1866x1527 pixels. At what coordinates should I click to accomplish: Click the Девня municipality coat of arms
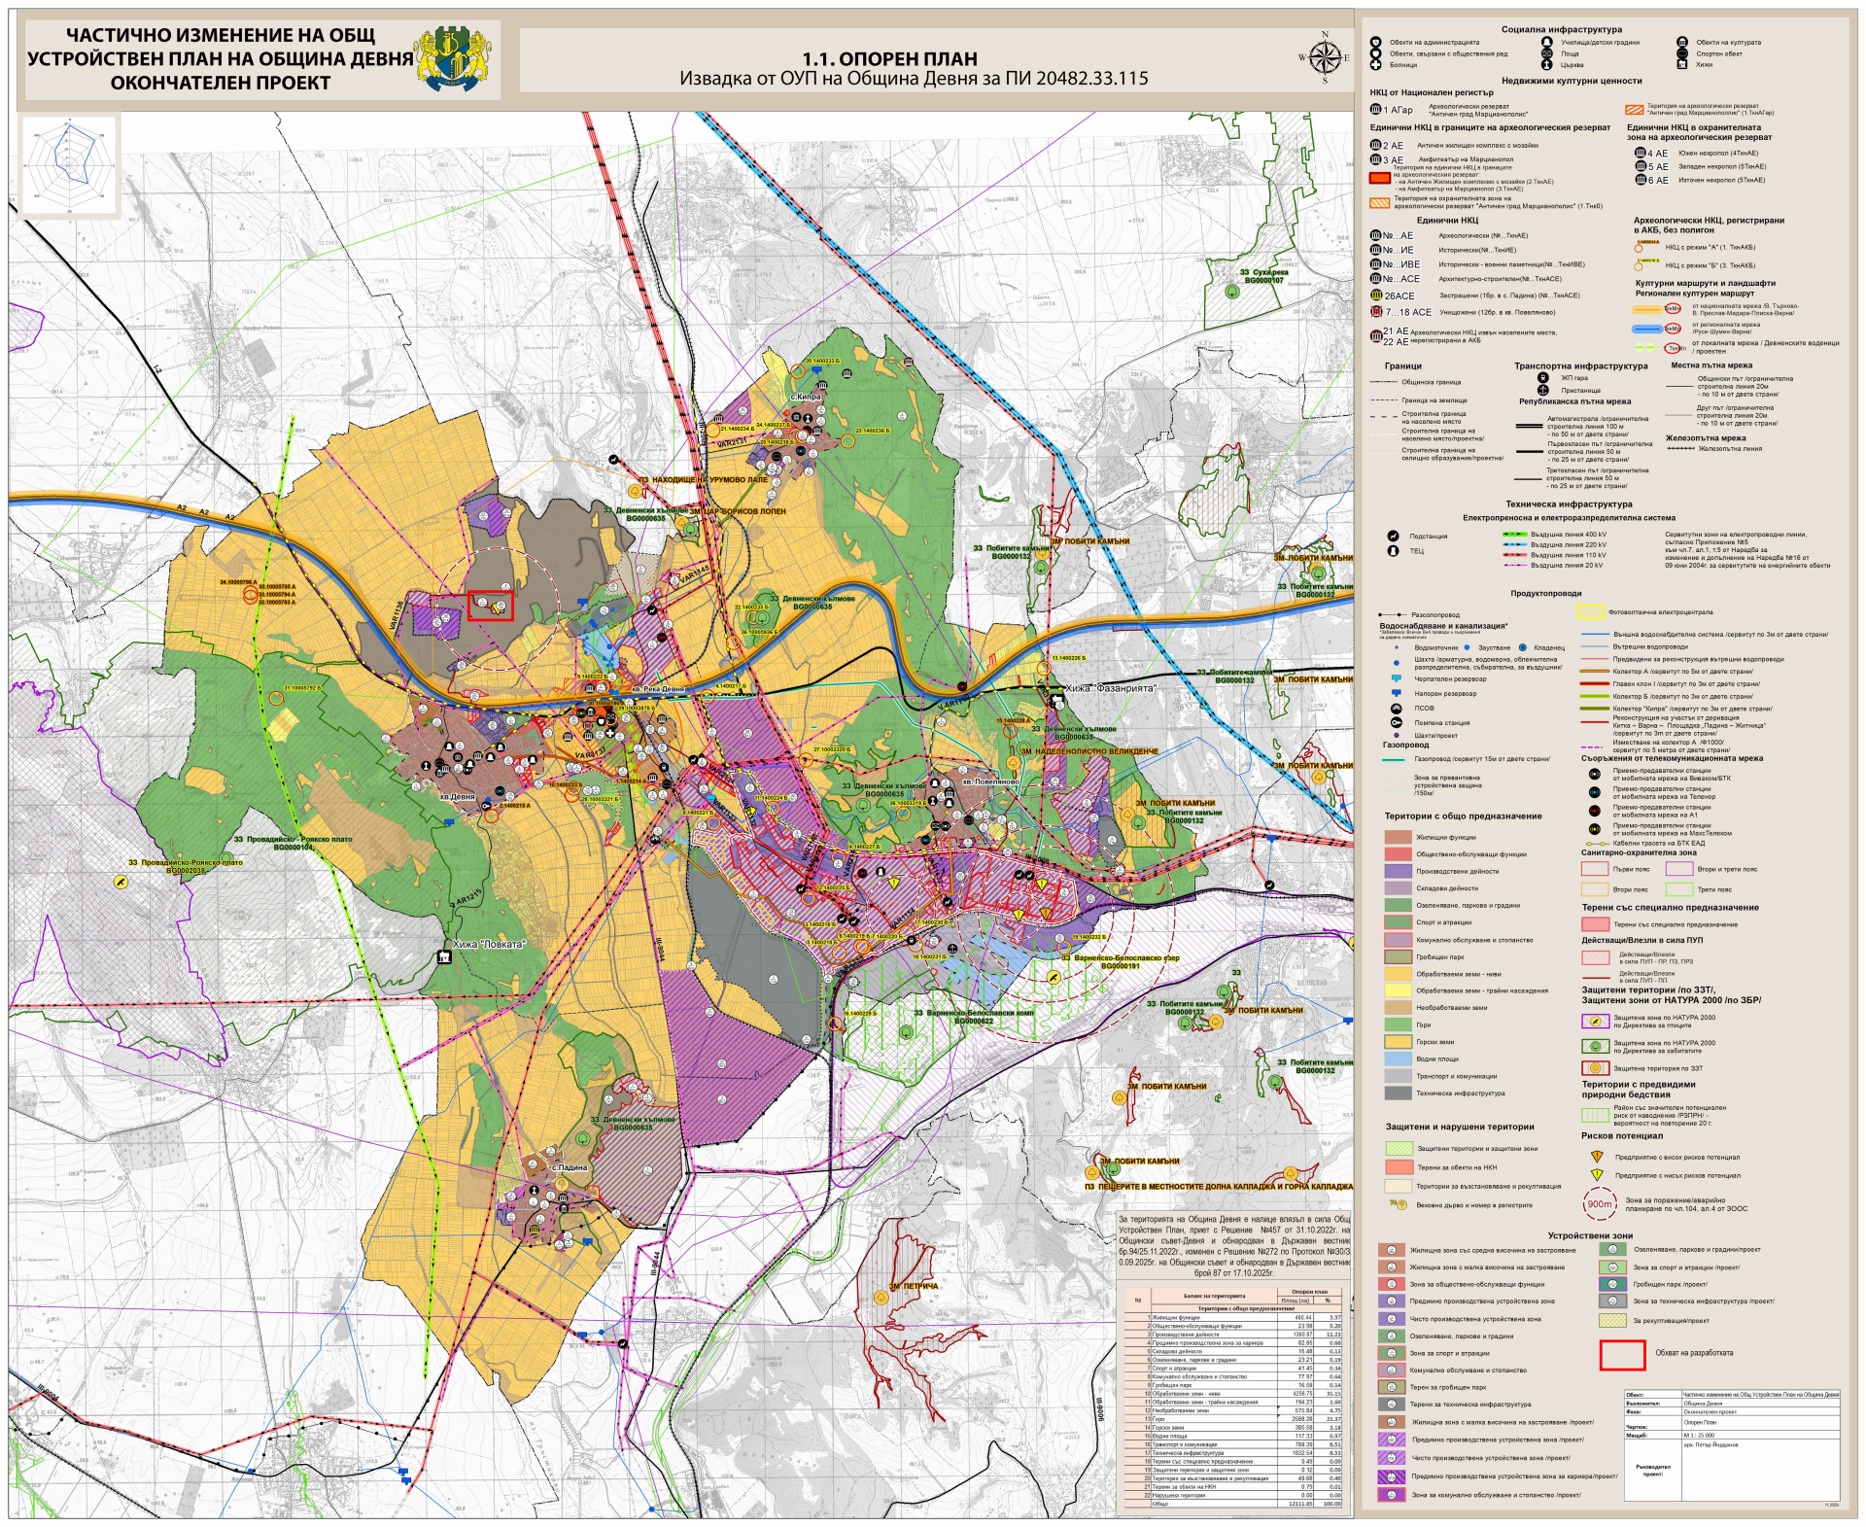click(x=452, y=58)
